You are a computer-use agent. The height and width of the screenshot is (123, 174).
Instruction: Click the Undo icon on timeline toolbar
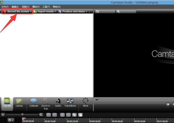point(49,115)
